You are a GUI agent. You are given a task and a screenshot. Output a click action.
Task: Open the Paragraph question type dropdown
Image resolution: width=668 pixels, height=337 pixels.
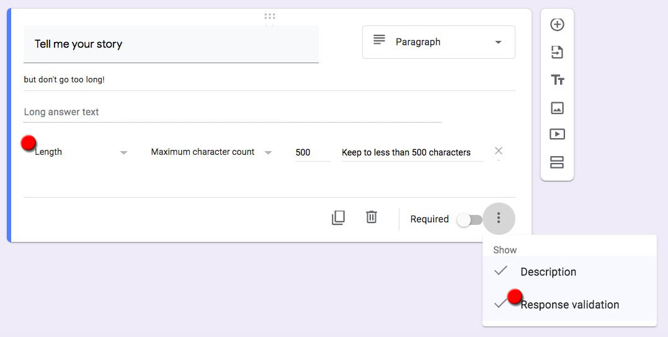[x=439, y=42]
